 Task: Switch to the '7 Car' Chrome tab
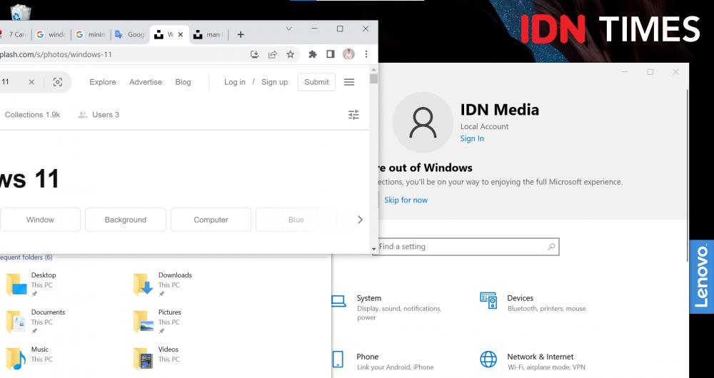pos(14,34)
